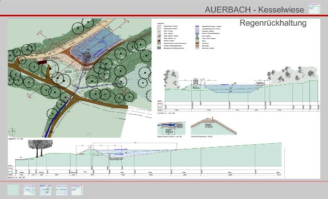
Task: Click the AUERBACH - Kesselwiese heading
Action: click(x=254, y=10)
